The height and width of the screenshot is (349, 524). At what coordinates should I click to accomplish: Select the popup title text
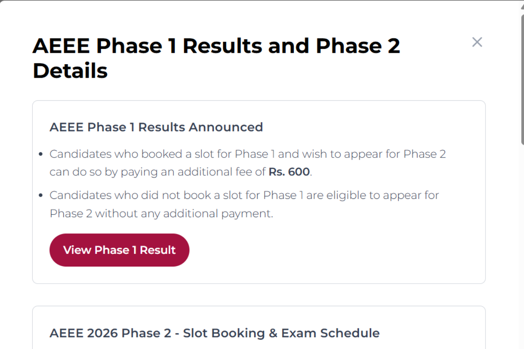(217, 45)
